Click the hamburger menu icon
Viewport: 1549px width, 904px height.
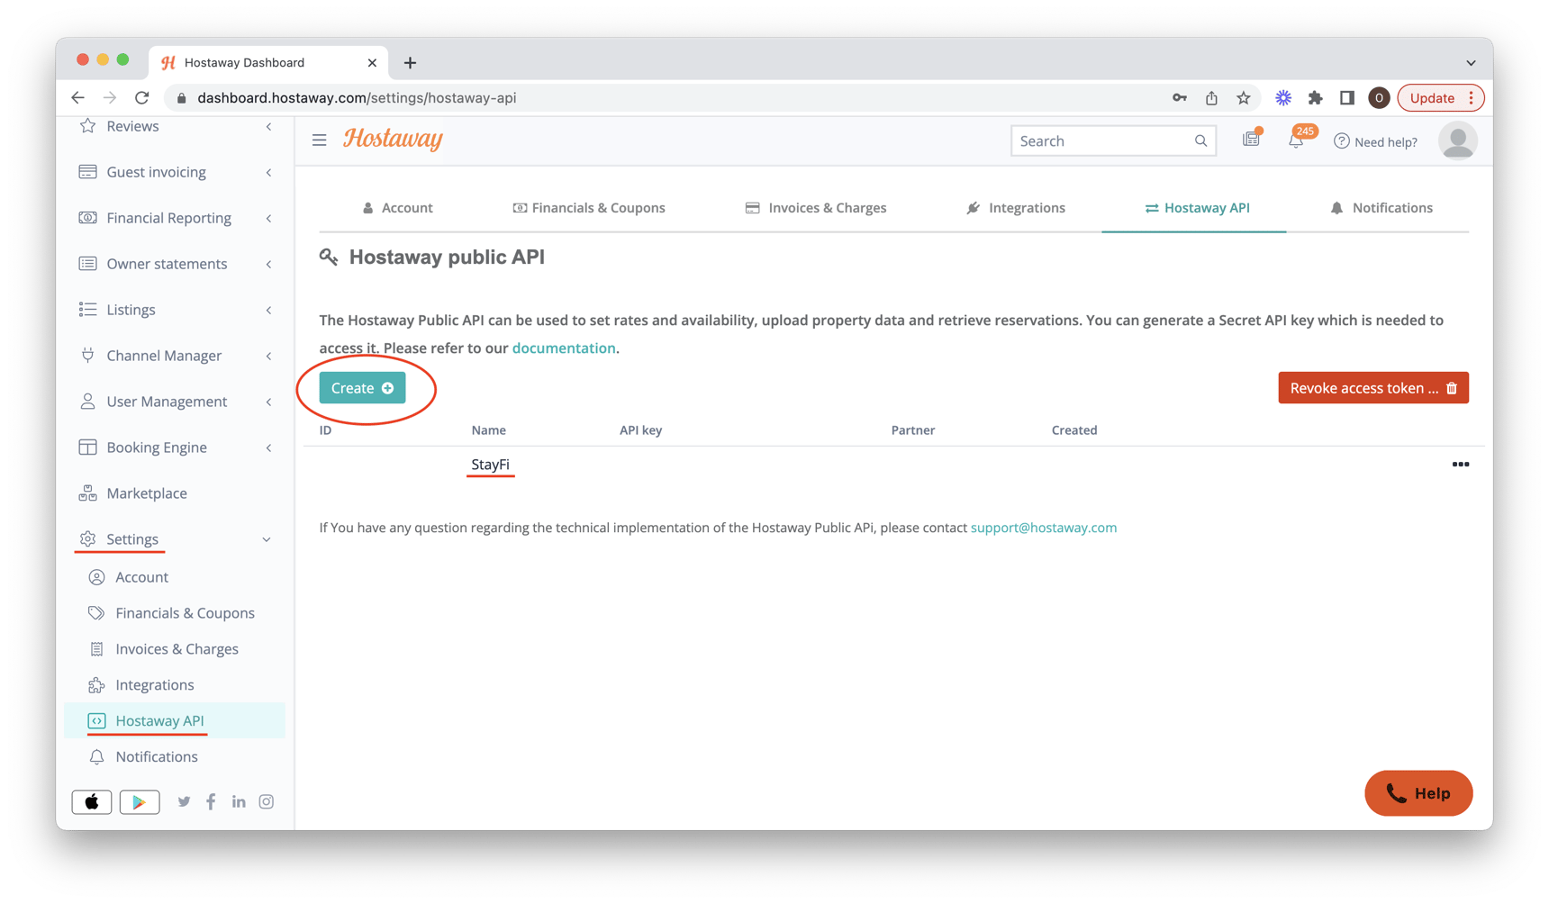319,140
